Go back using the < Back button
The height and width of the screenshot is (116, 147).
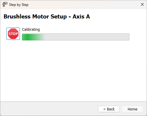tap(109, 109)
